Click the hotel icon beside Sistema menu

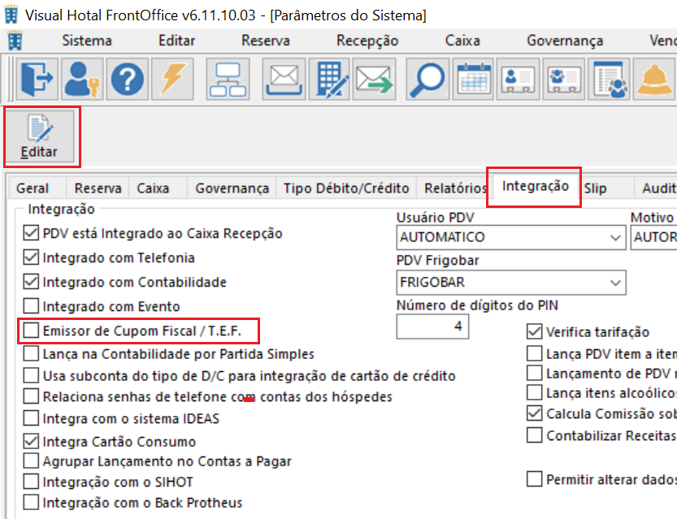[x=15, y=41]
